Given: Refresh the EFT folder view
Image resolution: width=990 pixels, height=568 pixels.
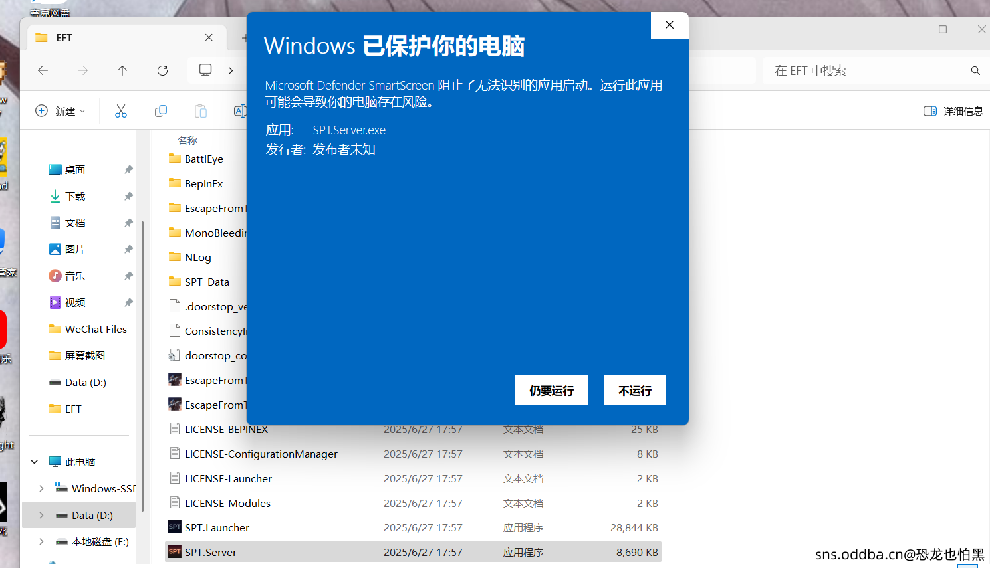Looking at the screenshot, I should click(x=162, y=70).
